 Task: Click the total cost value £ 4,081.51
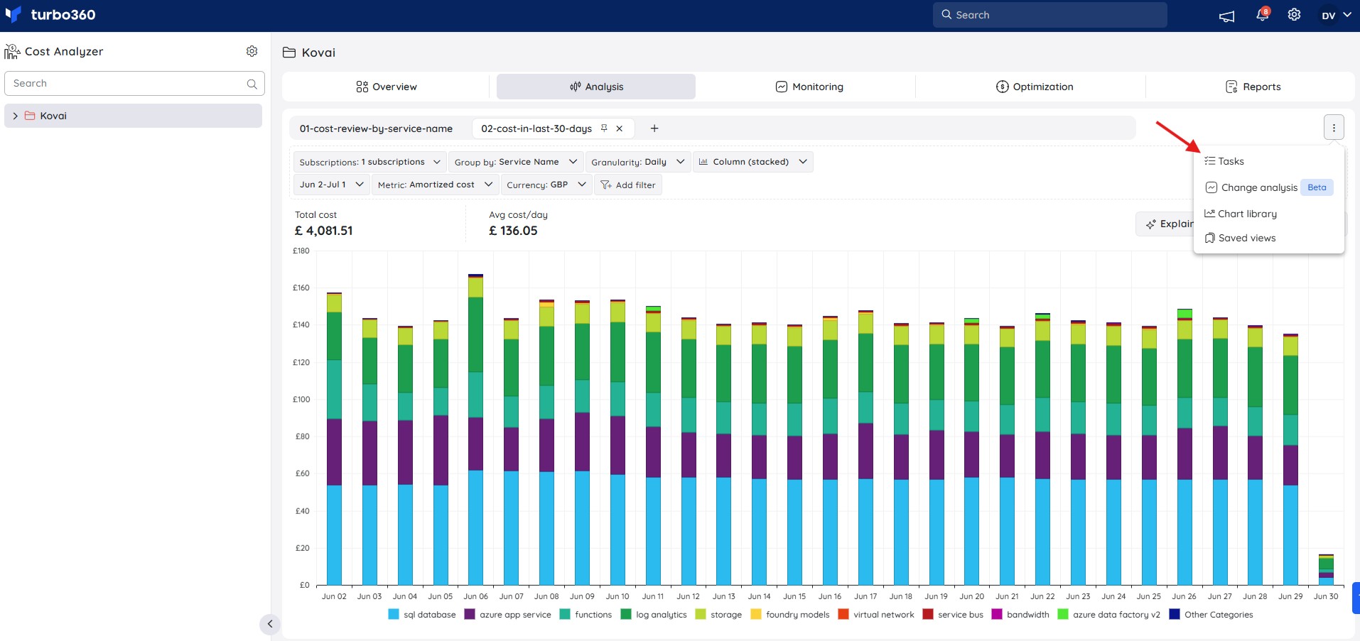tap(324, 231)
